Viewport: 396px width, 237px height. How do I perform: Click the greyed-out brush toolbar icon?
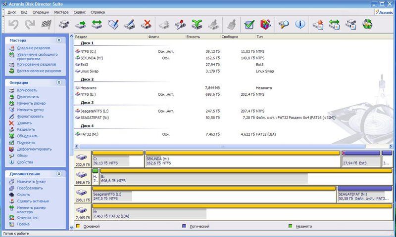click(x=231, y=24)
